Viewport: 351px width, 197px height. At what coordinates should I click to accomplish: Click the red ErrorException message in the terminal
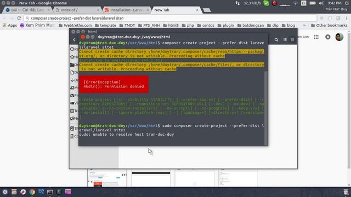(x=114, y=84)
